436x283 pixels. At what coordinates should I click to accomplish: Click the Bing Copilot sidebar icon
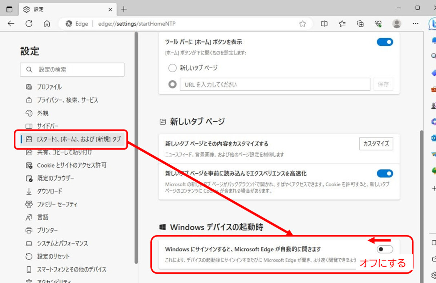432,24
